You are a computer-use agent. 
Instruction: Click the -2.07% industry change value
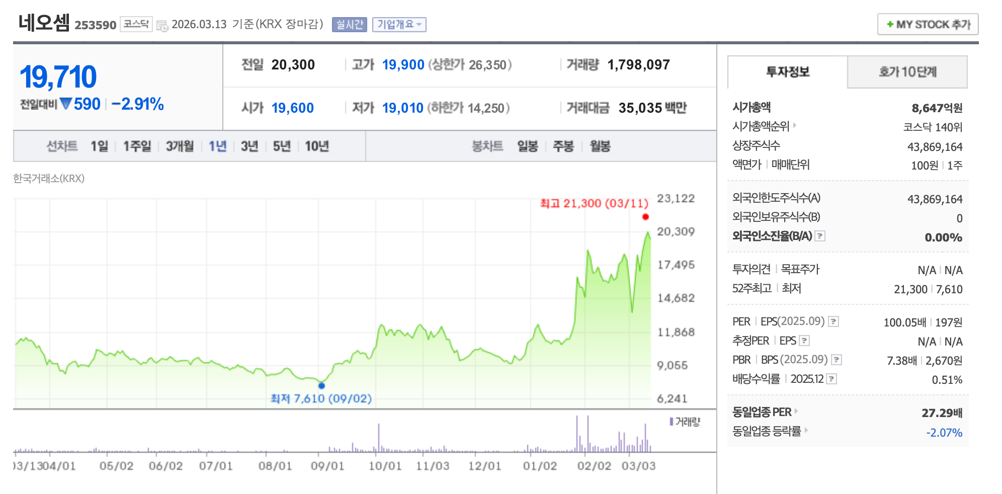coord(944,433)
